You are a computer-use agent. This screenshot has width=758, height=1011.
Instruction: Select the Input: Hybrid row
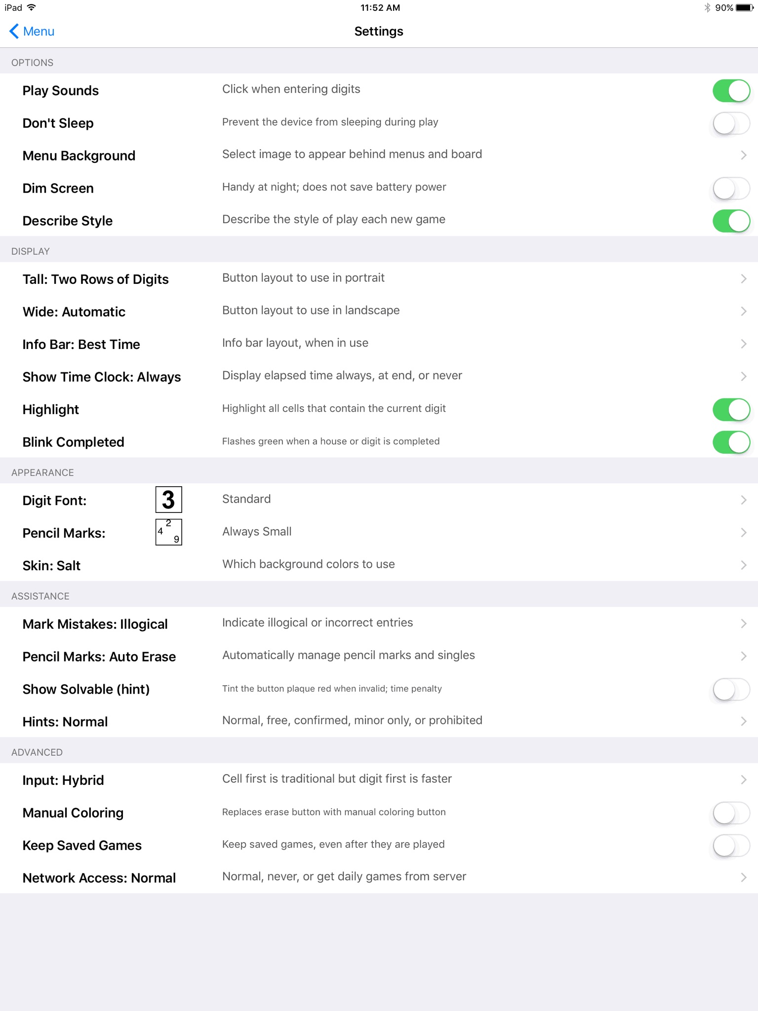pos(379,779)
